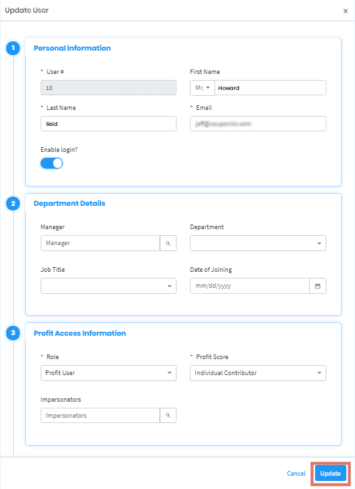Viewport: 355px width, 489px height.
Task: Click the Manager text input field
Action: point(101,243)
